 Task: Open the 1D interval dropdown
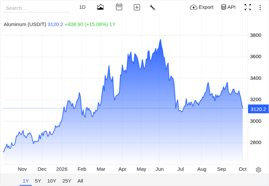(x=82, y=7)
